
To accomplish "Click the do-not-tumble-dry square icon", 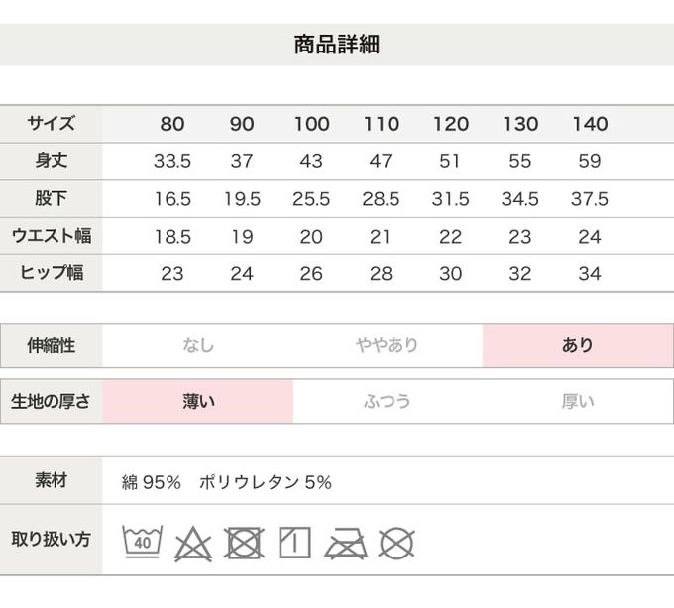I will [244, 543].
